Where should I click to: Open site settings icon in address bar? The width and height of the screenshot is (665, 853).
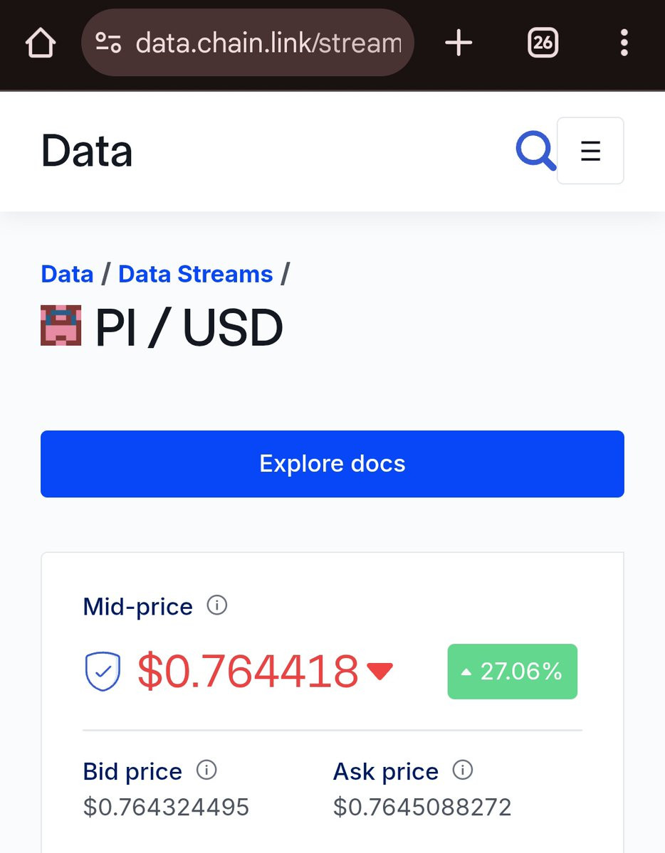pyautogui.click(x=108, y=43)
